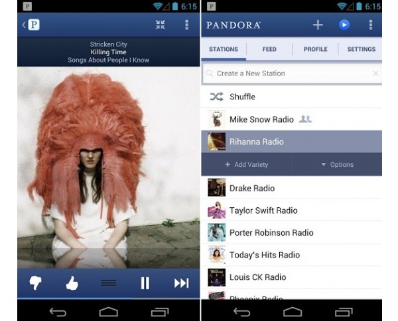This screenshot has width=398, height=321.
Task: Tap Android back button on stations screen
Action: [241, 312]
